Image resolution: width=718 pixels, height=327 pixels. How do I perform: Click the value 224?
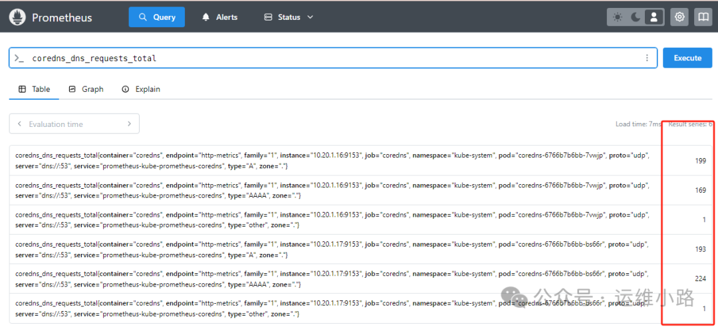pyautogui.click(x=700, y=278)
